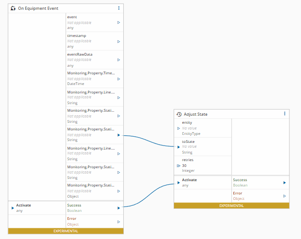Click Adjust State Activate input port

coord(179,182)
